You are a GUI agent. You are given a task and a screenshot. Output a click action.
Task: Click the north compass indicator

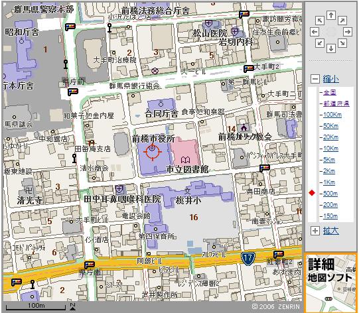pos(72,306)
